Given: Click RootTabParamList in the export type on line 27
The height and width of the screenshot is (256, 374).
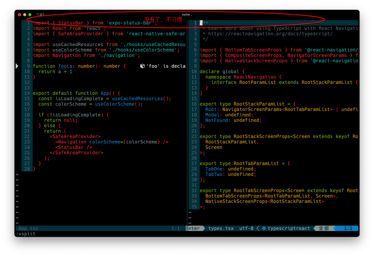Looking at the screenshot, I should pos(256,164).
